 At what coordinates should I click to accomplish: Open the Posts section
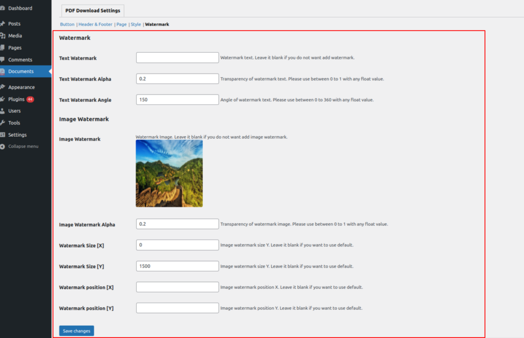15,24
